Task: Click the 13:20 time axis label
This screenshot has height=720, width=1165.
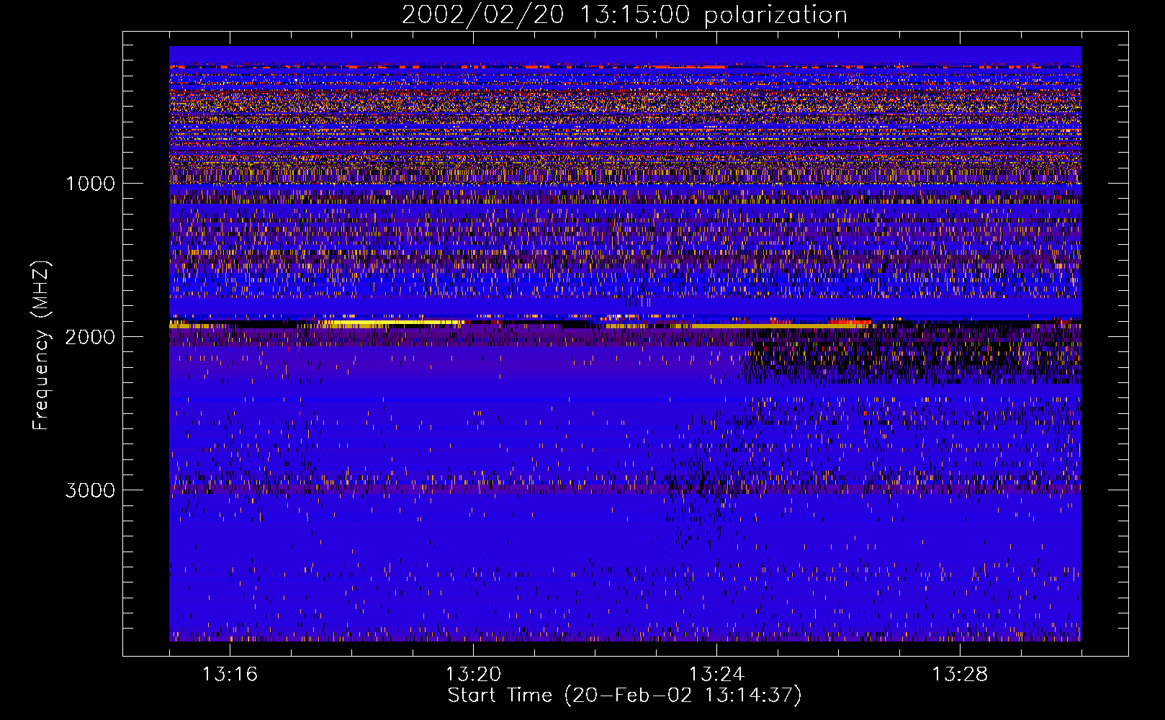Action: pos(473,675)
